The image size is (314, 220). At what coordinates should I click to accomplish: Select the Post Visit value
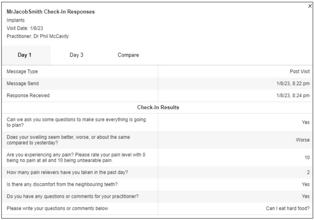click(300, 72)
